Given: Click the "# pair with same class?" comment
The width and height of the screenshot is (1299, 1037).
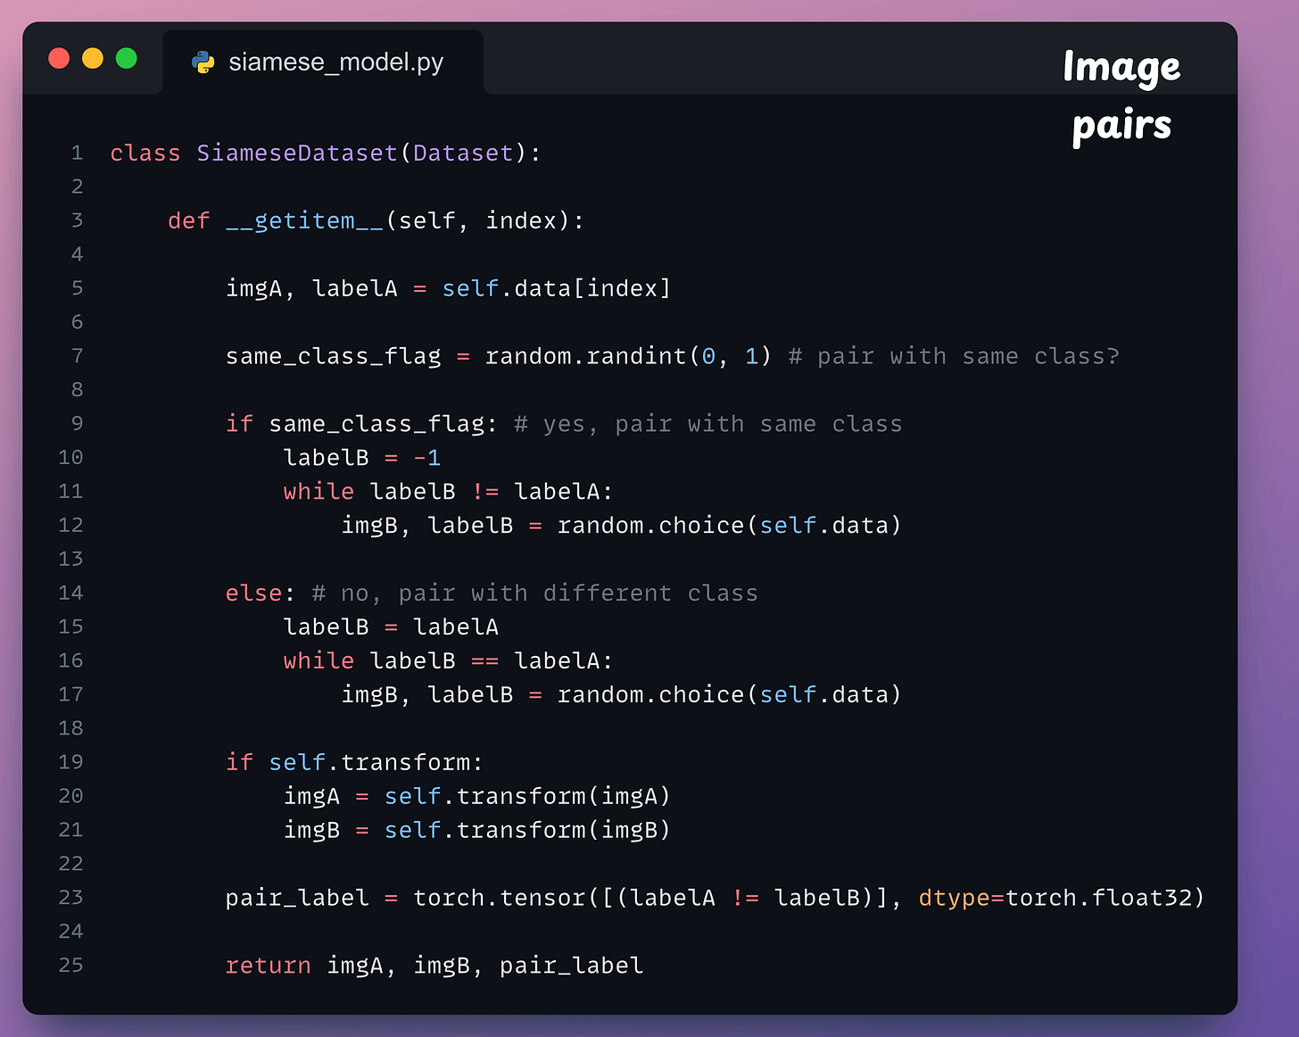Looking at the screenshot, I should tap(954, 357).
